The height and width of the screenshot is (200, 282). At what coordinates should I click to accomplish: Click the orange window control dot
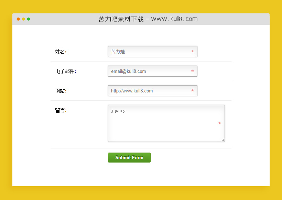[18, 19]
